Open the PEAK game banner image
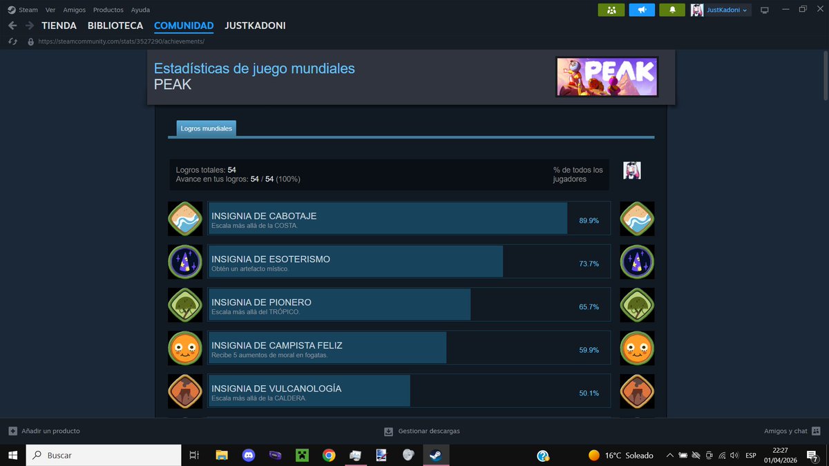 point(607,77)
